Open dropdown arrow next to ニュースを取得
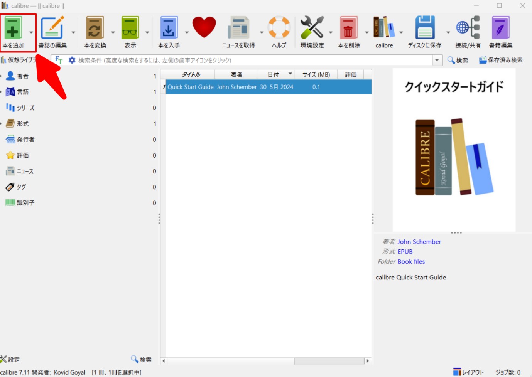Screen dimensions: 532x377 [262, 32]
